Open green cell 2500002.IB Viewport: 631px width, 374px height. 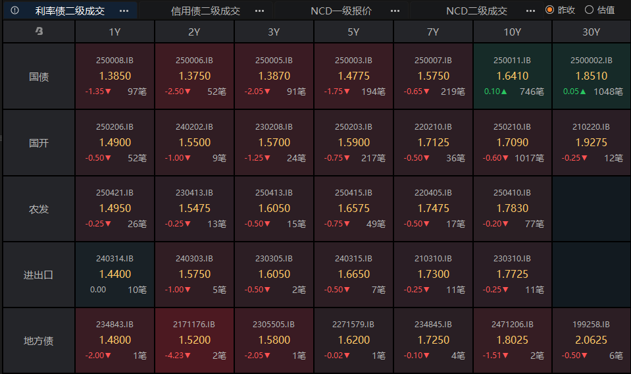(x=591, y=76)
